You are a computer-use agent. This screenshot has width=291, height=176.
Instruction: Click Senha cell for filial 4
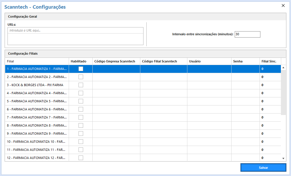pyautogui.click(x=245, y=93)
